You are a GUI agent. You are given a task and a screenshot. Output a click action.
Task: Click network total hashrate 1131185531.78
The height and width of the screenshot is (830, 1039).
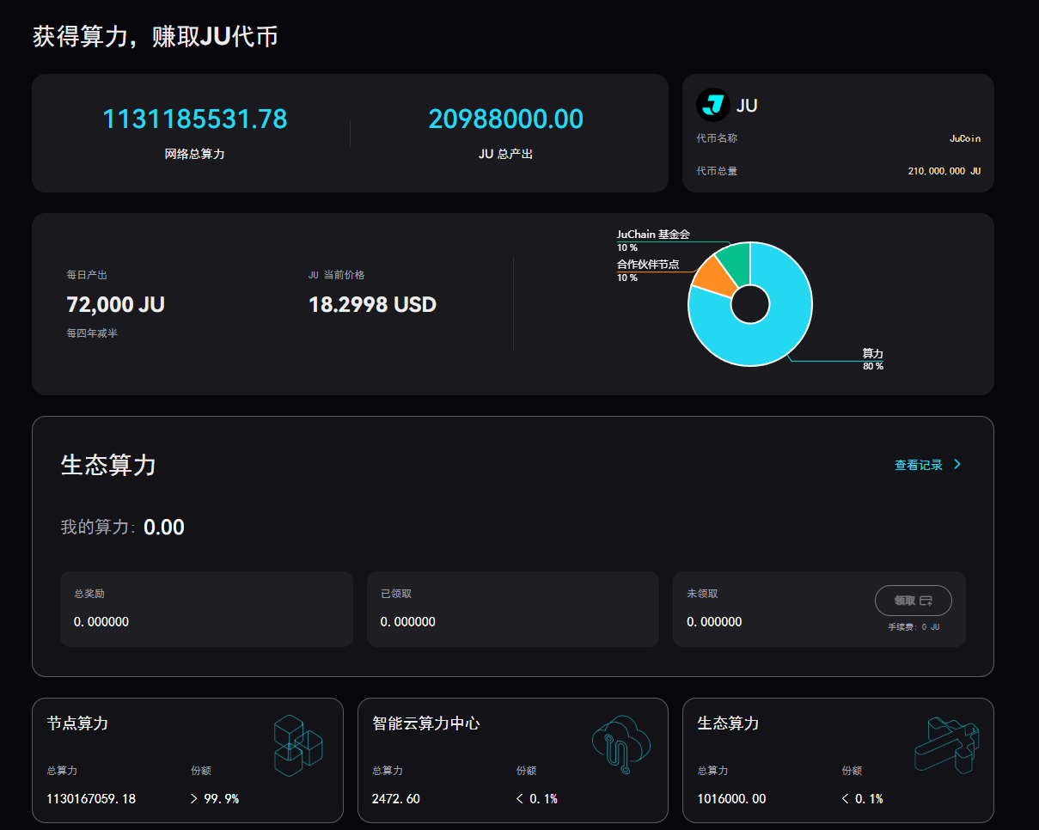coord(195,119)
